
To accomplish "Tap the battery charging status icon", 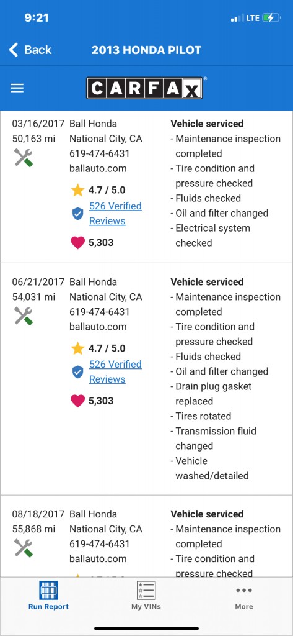I will [271, 18].
